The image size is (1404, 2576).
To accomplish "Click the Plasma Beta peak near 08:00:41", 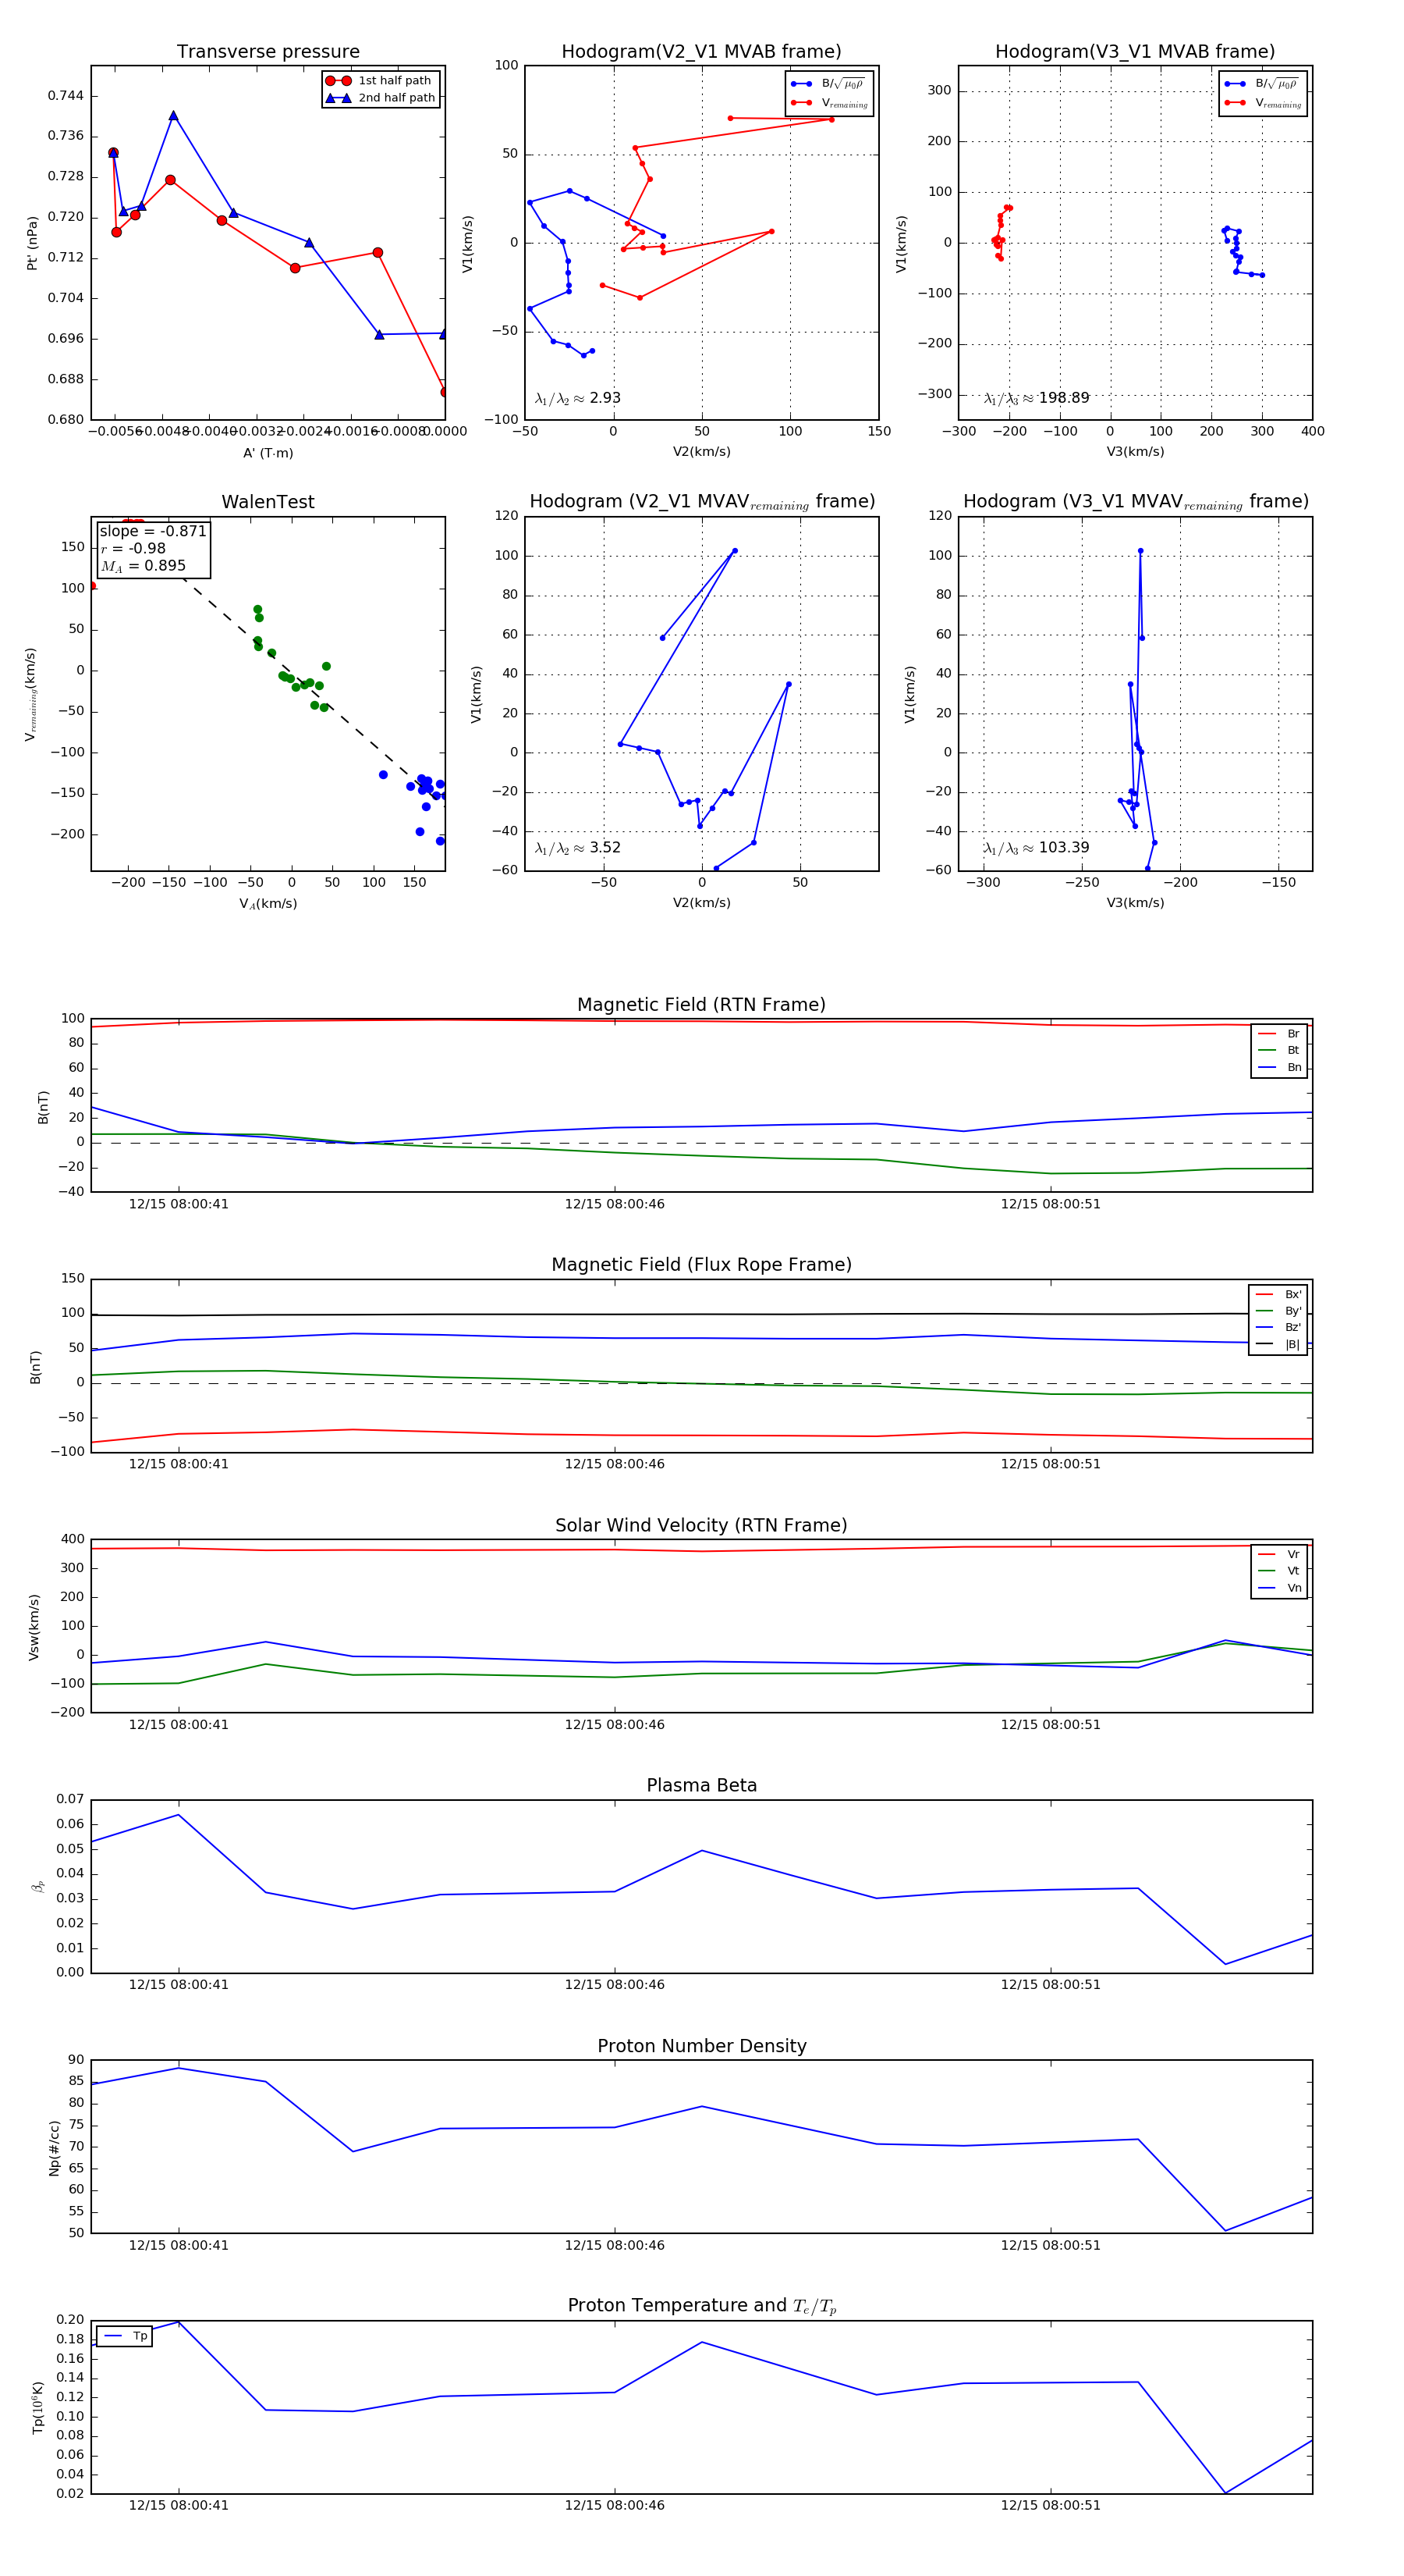I will coord(179,1815).
